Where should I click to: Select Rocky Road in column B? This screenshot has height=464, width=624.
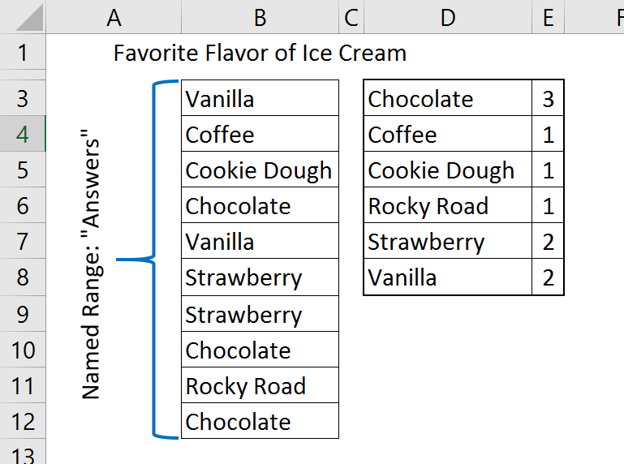(x=259, y=386)
